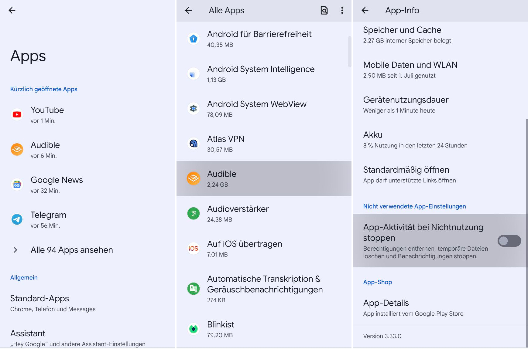Screen dimensions: 528x349
Task: Open the app search icon in Alle Apps
Action: [x=324, y=10]
